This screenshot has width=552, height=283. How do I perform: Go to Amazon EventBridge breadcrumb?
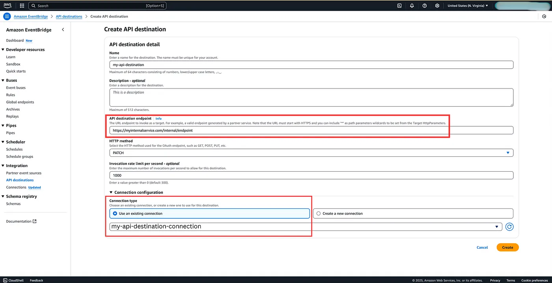point(31,17)
